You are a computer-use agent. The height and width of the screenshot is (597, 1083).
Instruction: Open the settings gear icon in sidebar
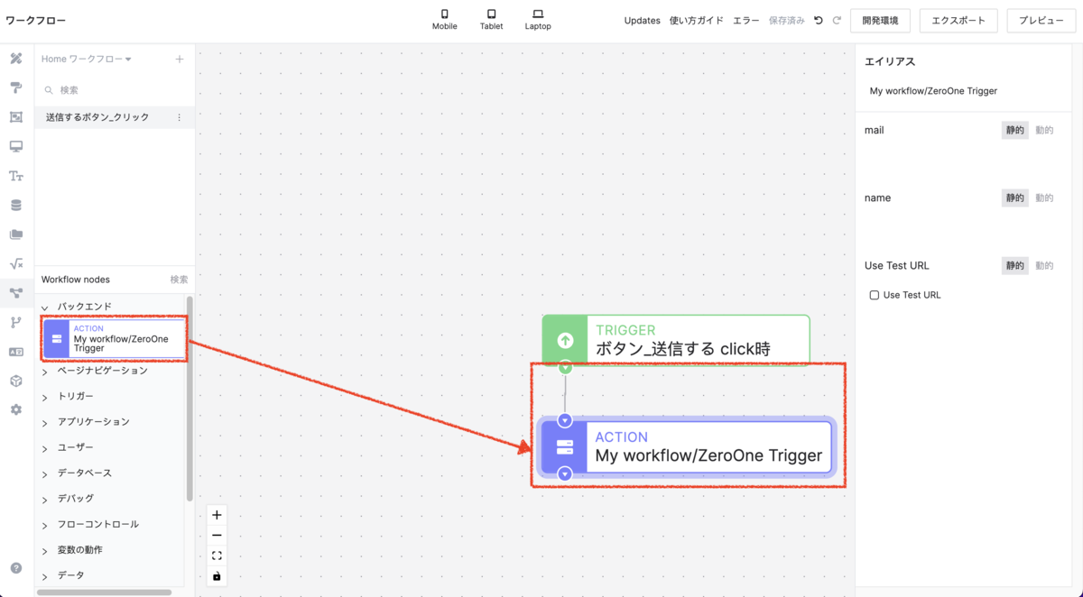[x=16, y=409]
